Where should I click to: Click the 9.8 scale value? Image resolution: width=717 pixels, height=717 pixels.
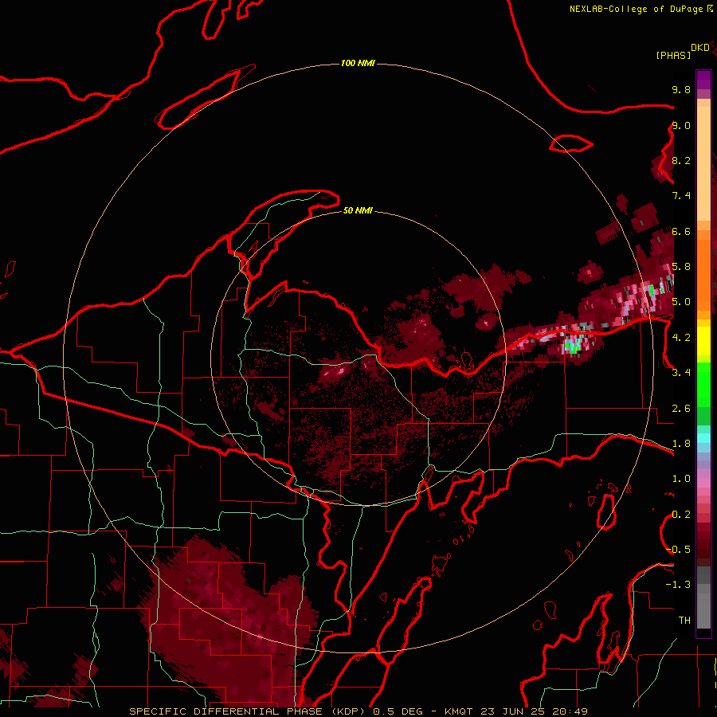681,89
